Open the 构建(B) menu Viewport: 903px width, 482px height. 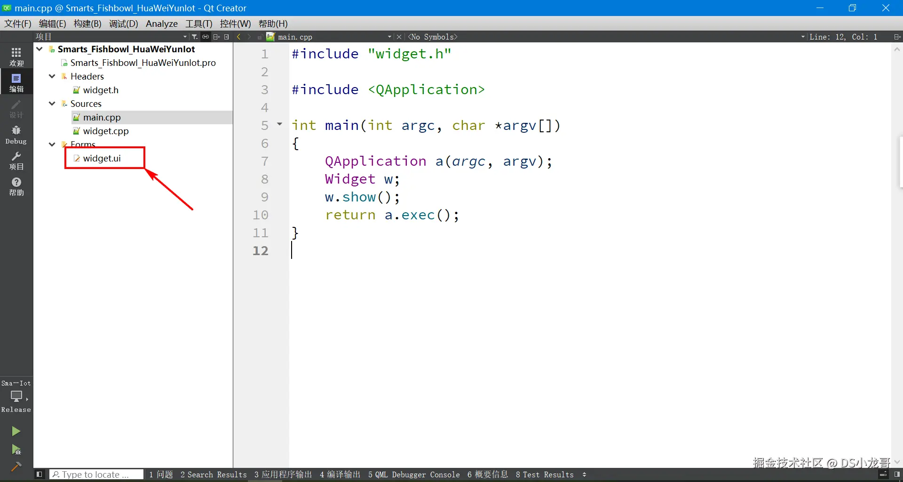[87, 24]
